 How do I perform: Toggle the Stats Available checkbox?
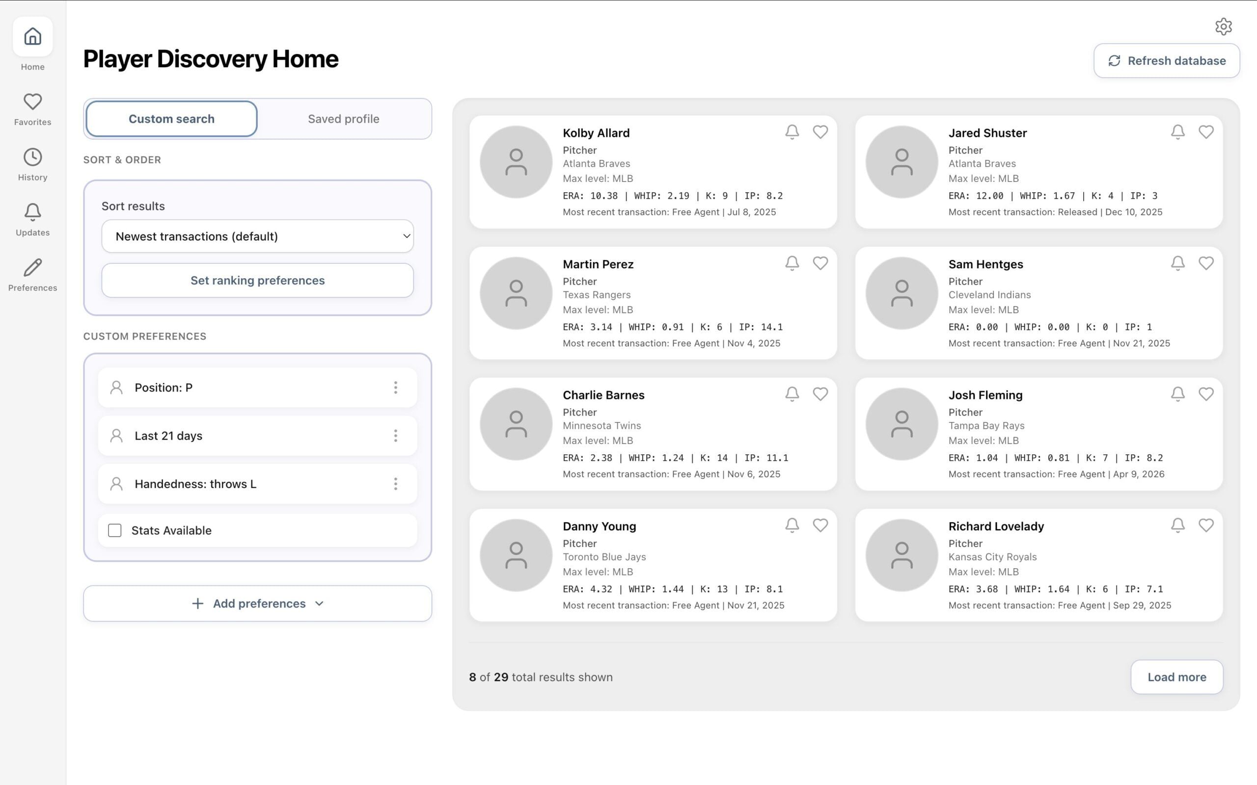(x=115, y=530)
